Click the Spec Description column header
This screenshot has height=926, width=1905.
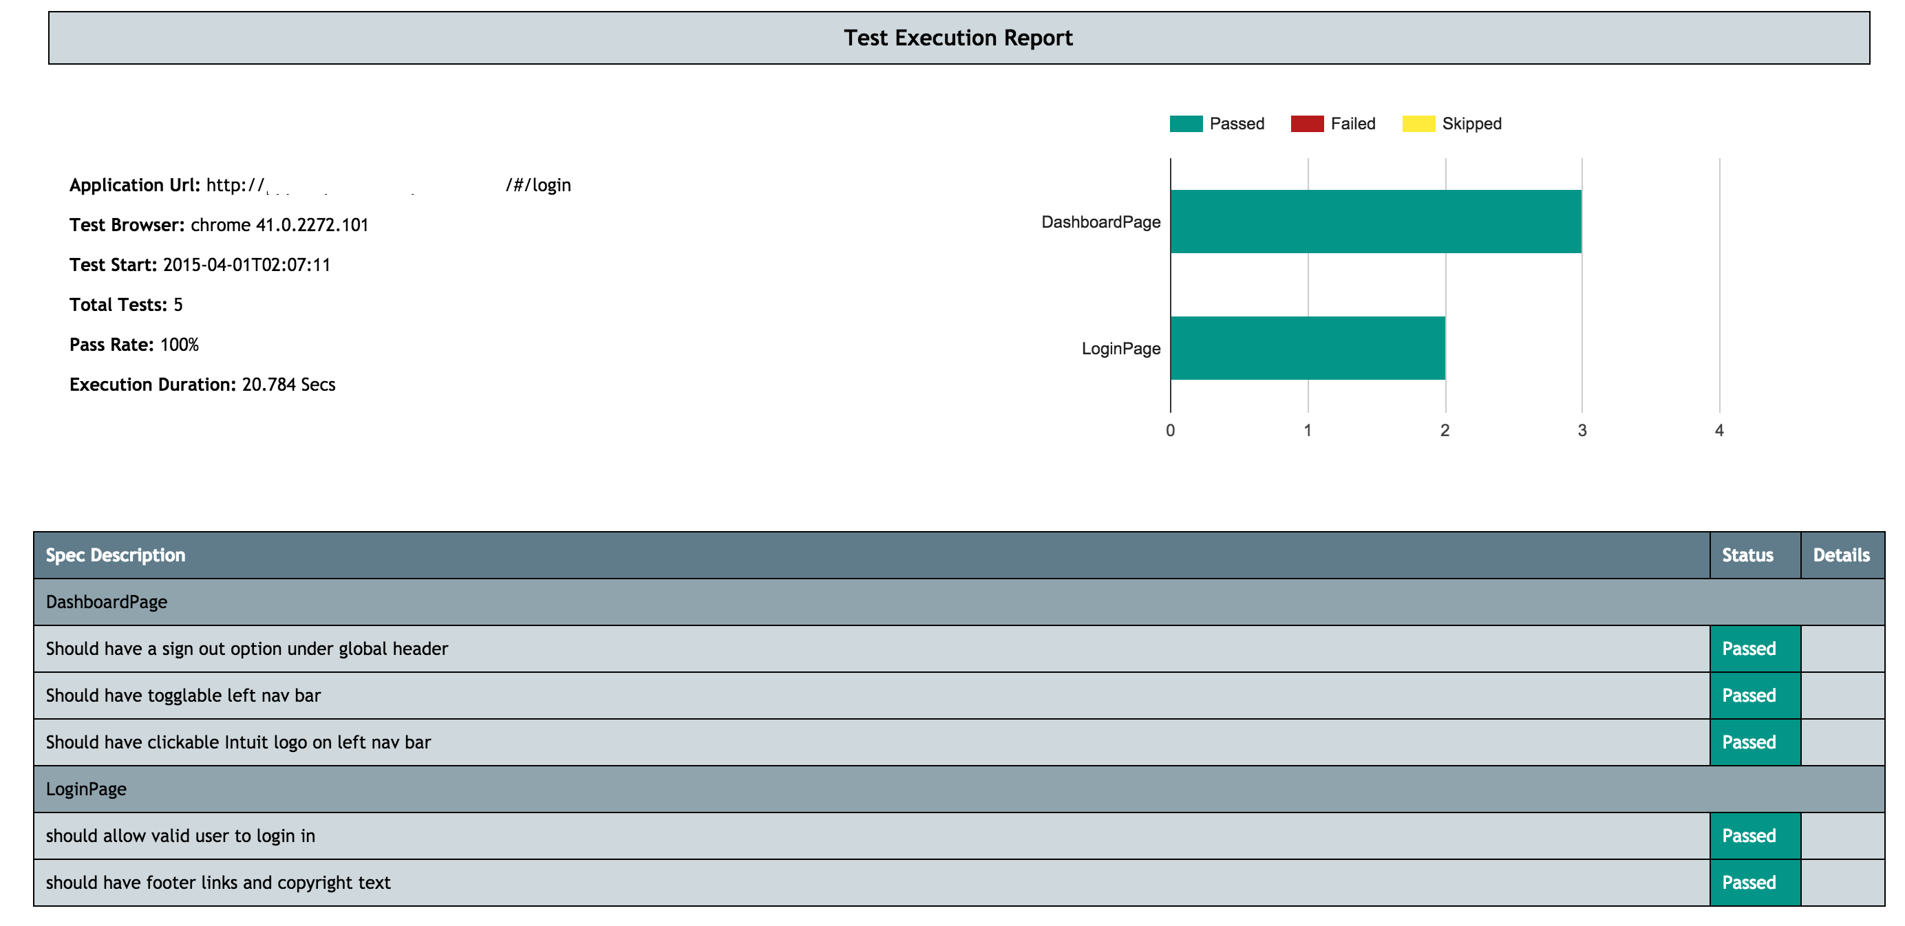pyautogui.click(x=116, y=555)
